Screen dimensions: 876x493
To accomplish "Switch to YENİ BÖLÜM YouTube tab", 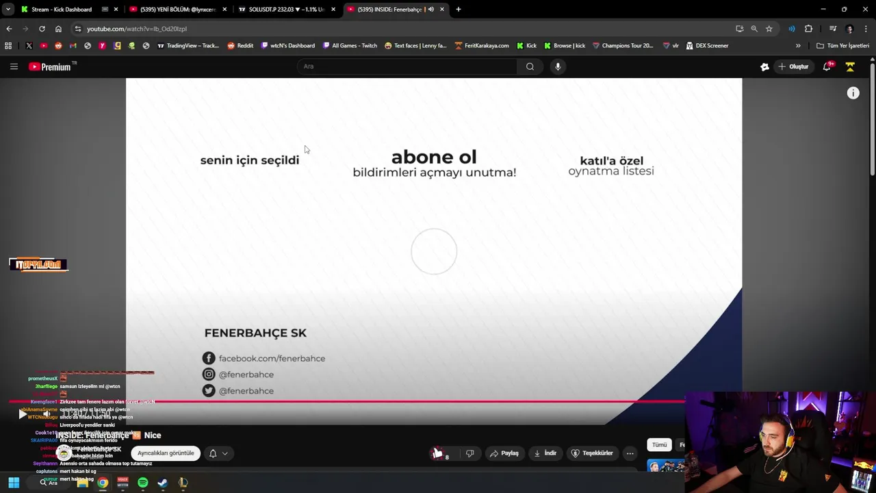I will click(178, 10).
